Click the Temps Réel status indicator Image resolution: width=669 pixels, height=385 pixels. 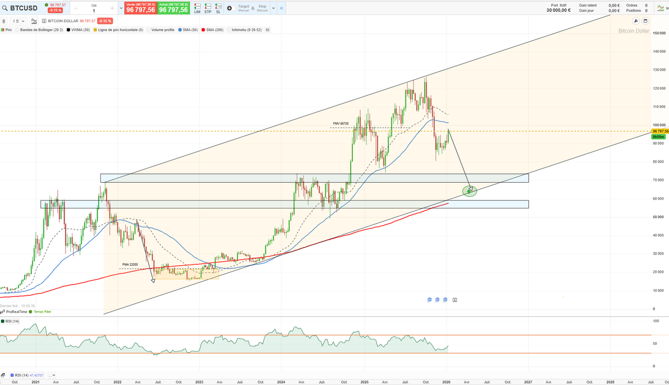[x=40, y=312]
